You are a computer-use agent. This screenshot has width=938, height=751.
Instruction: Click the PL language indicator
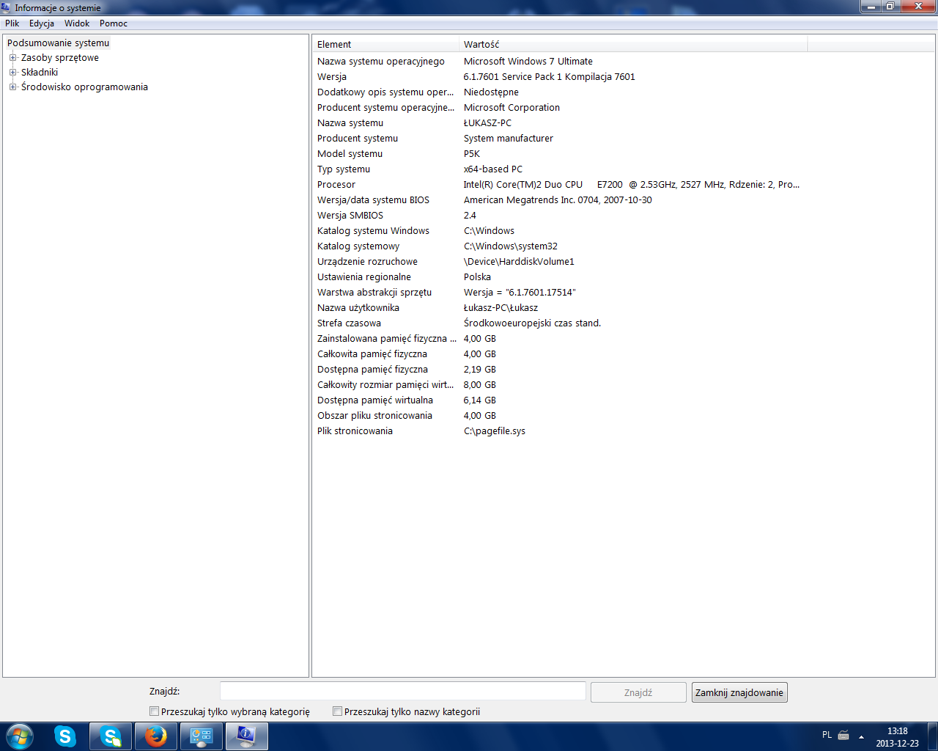pos(827,735)
